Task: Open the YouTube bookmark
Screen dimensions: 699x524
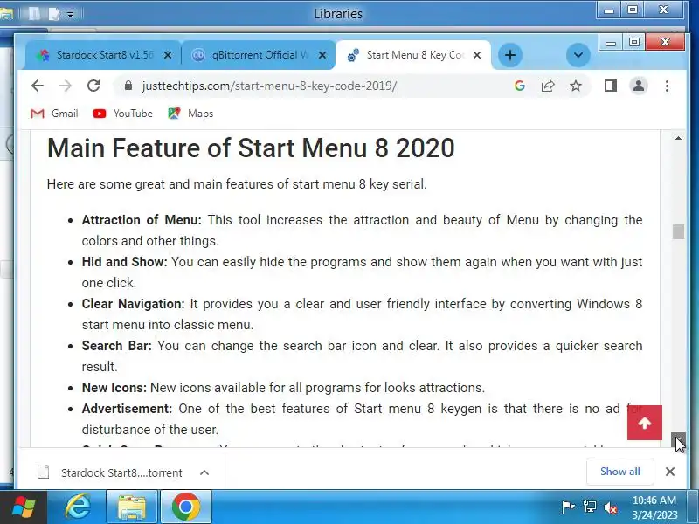Action: (x=122, y=114)
